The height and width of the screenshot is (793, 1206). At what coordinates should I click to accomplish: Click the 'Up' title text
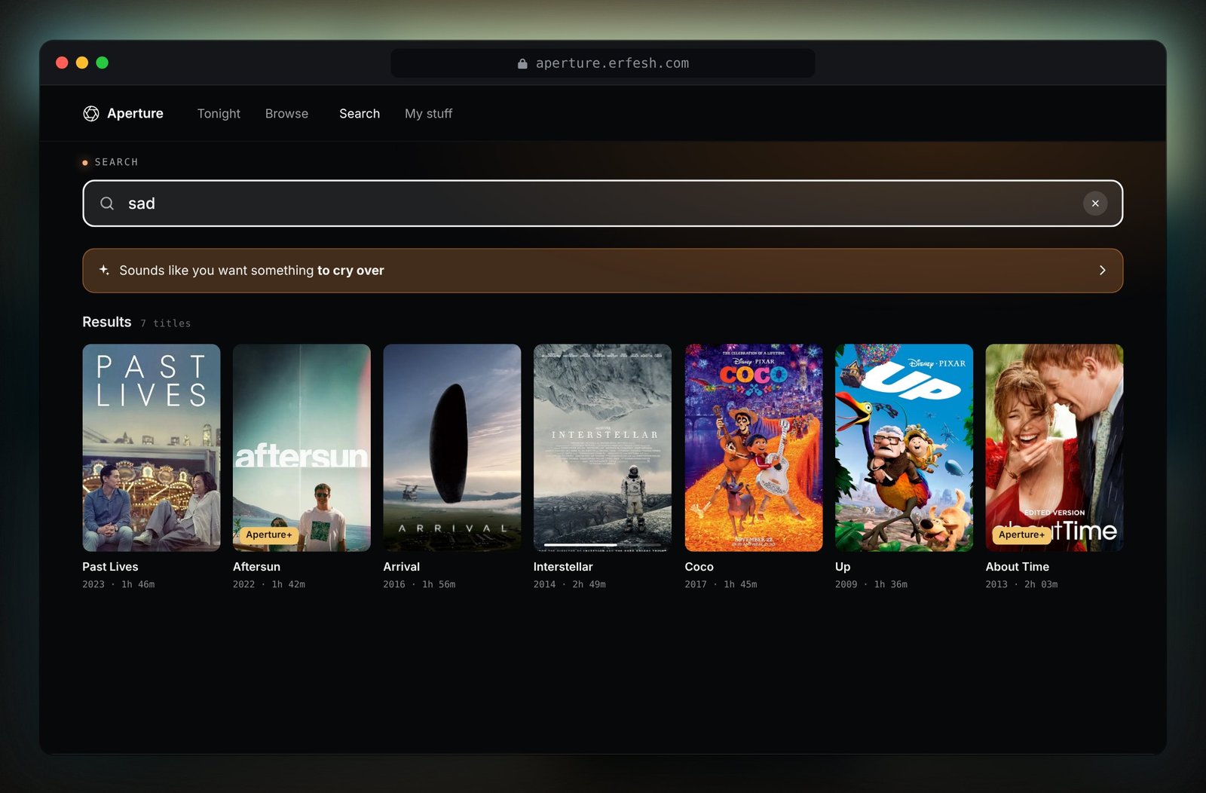coord(843,567)
